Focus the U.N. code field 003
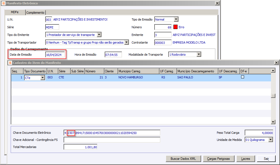 48,19
